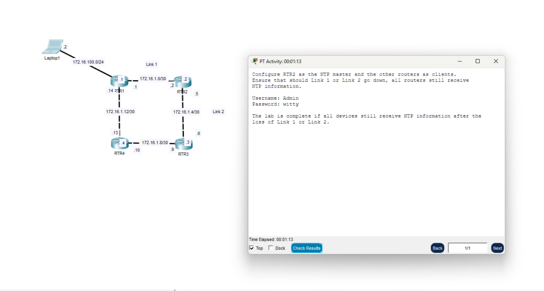This screenshot has width=544, height=291.
Task: Click the PT Activity window title icon
Action: [254, 62]
